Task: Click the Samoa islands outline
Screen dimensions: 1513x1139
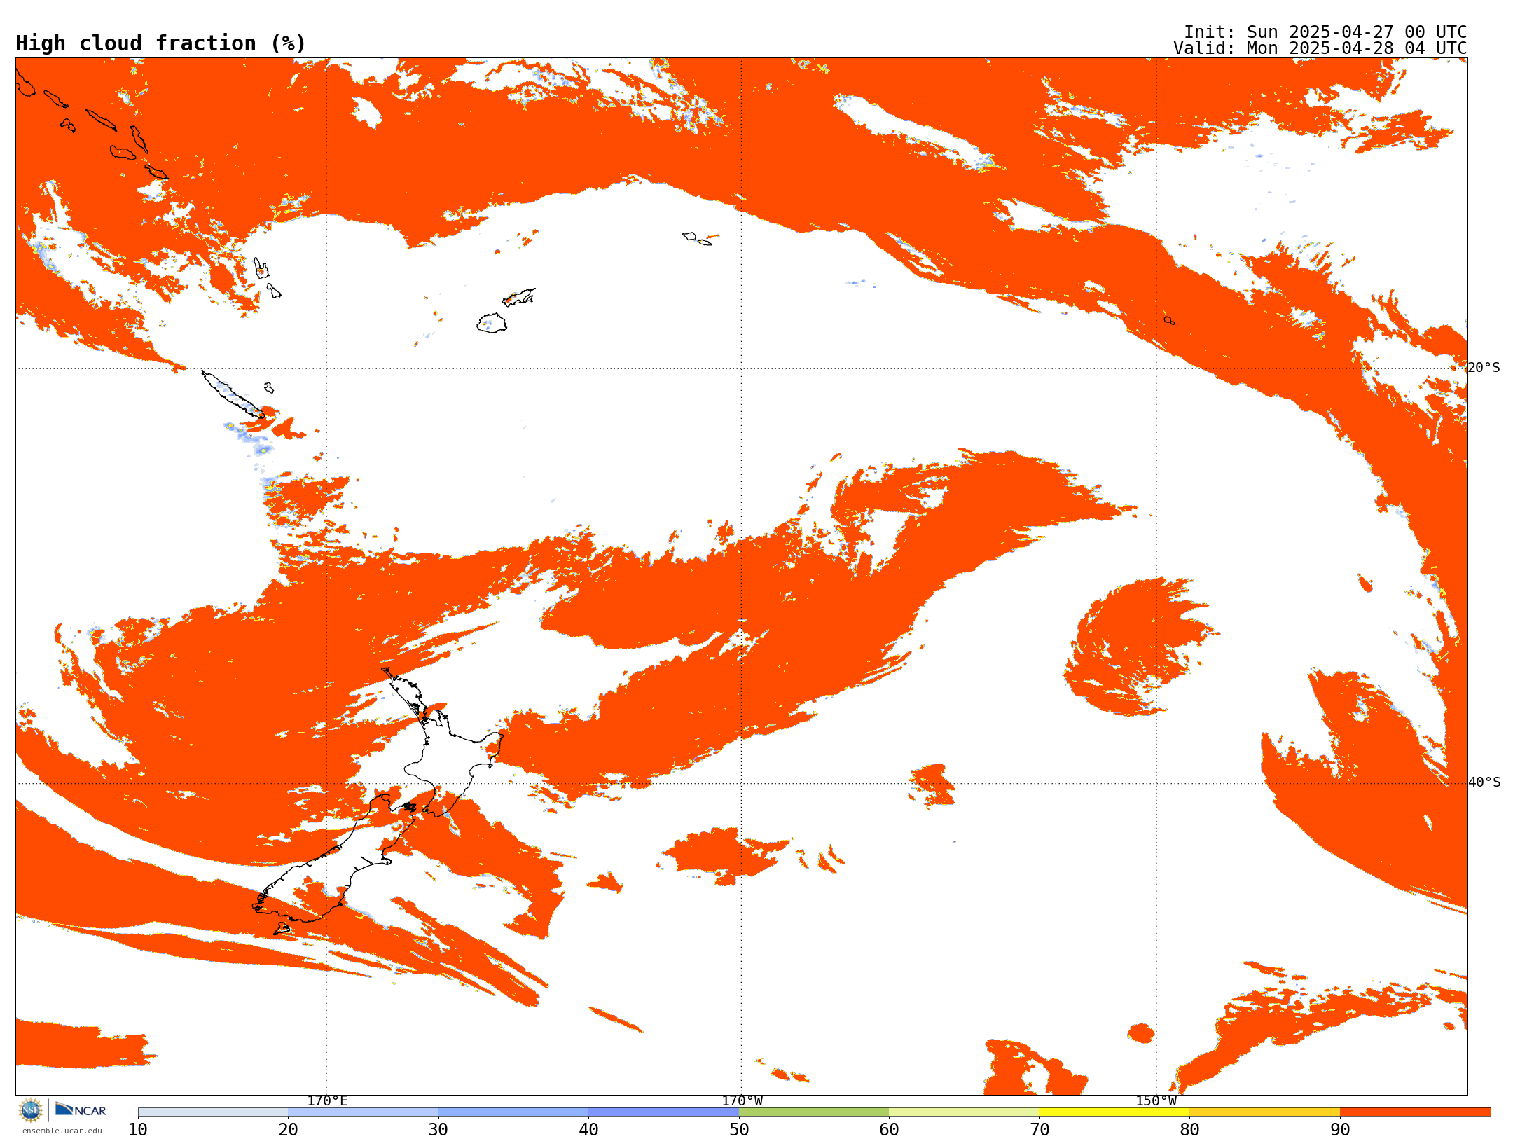Action: [697, 239]
